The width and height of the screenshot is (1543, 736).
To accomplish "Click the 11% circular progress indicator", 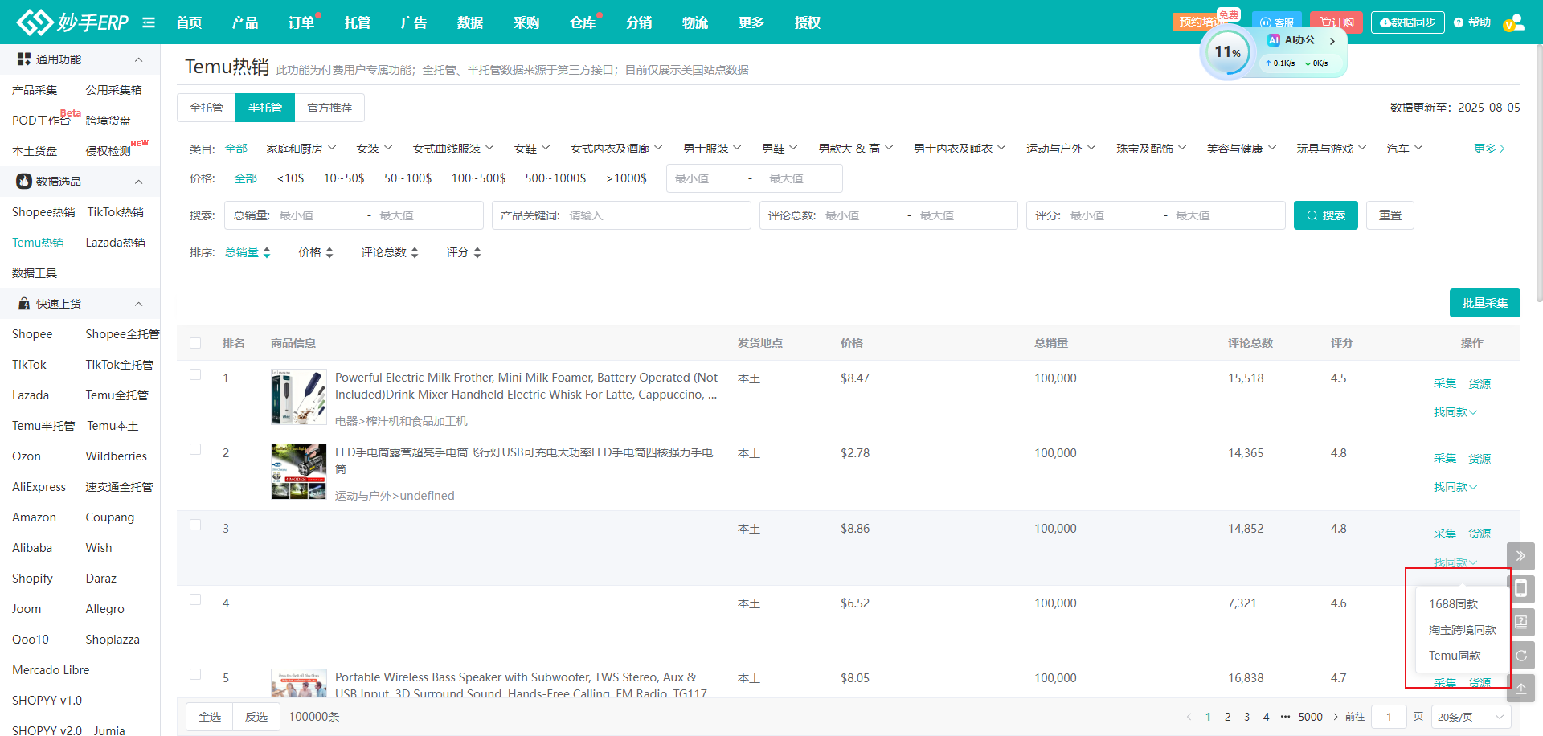I will coord(1227,53).
